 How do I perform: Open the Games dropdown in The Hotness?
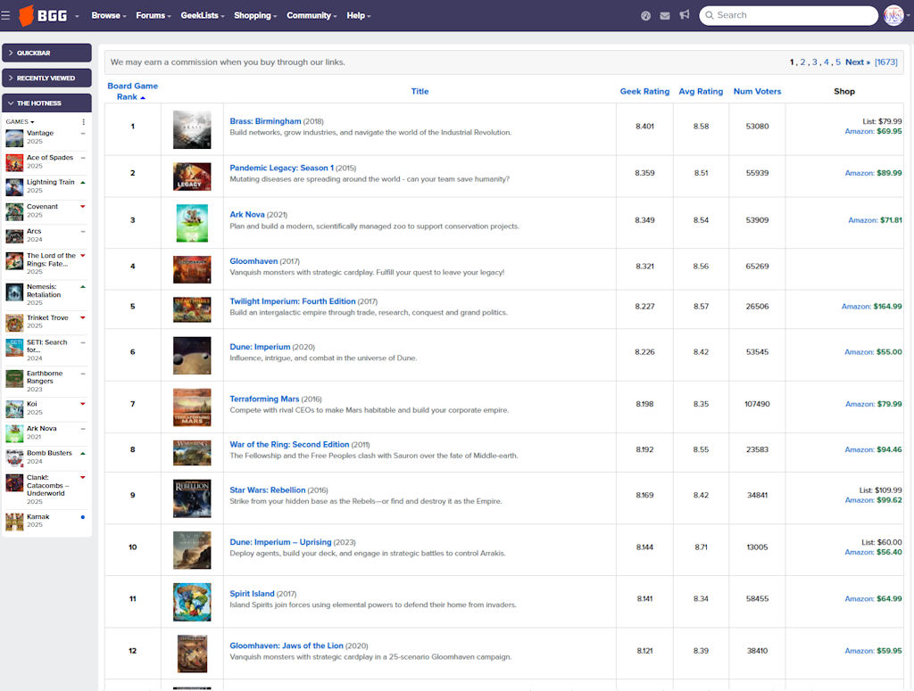pos(20,121)
